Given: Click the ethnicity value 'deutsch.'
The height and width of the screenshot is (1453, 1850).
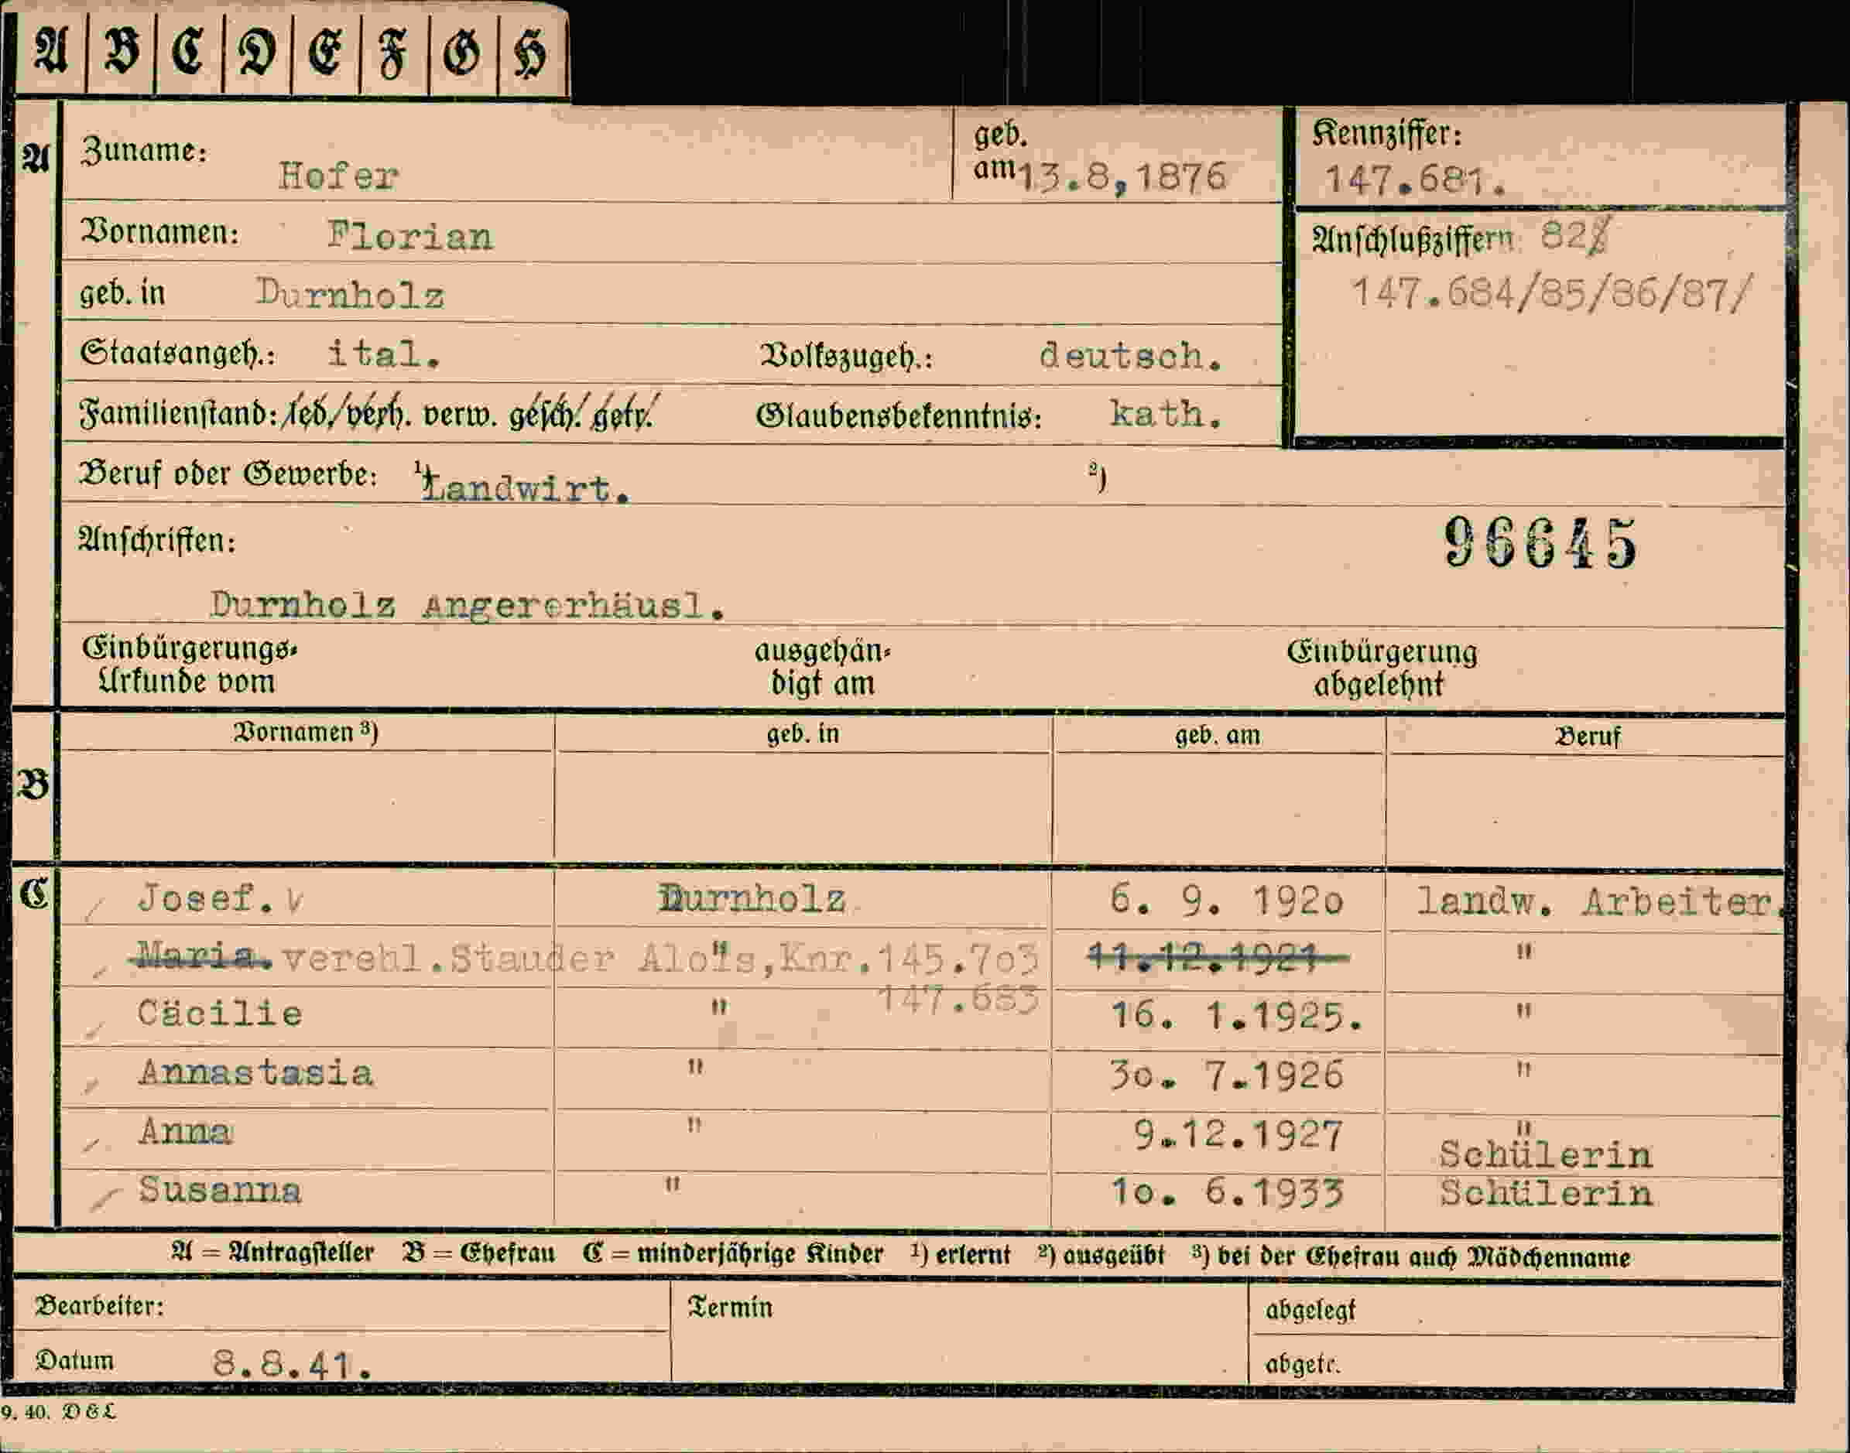Looking at the screenshot, I should coord(1131,356).
